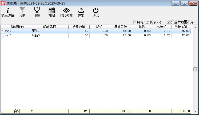Uncheck 只显示数量不为0 checkbox
Image resolution: width=199 pixels, height=115 pixels.
pyautogui.click(x=169, y=22)
